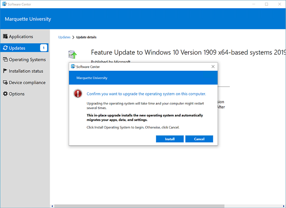Click the Applications grid icon

coord(5,37)
